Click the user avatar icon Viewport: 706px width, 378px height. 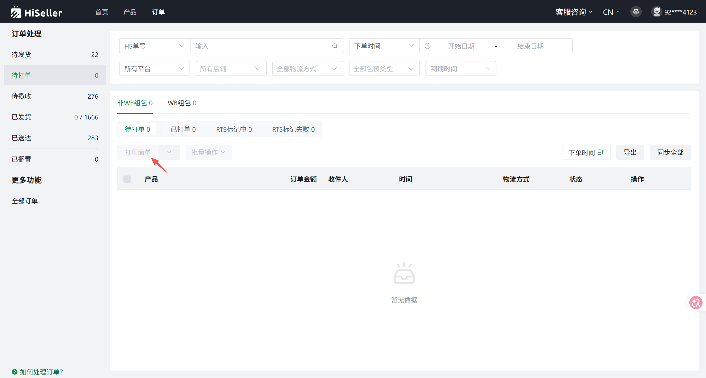tap(657, 12)
